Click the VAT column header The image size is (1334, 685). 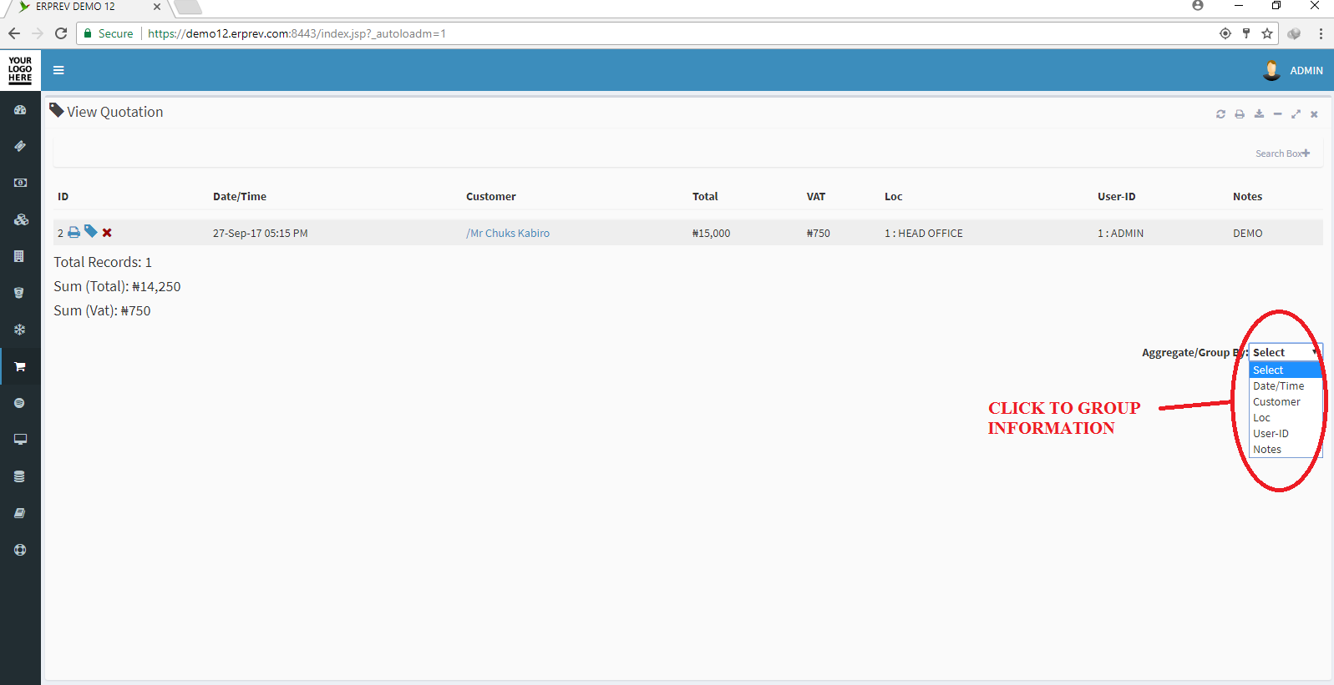(x=816, y=197)
